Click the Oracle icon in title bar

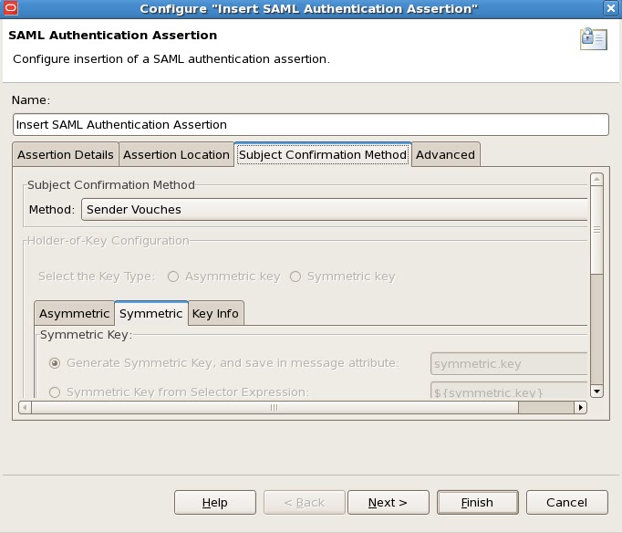[11, 8]
